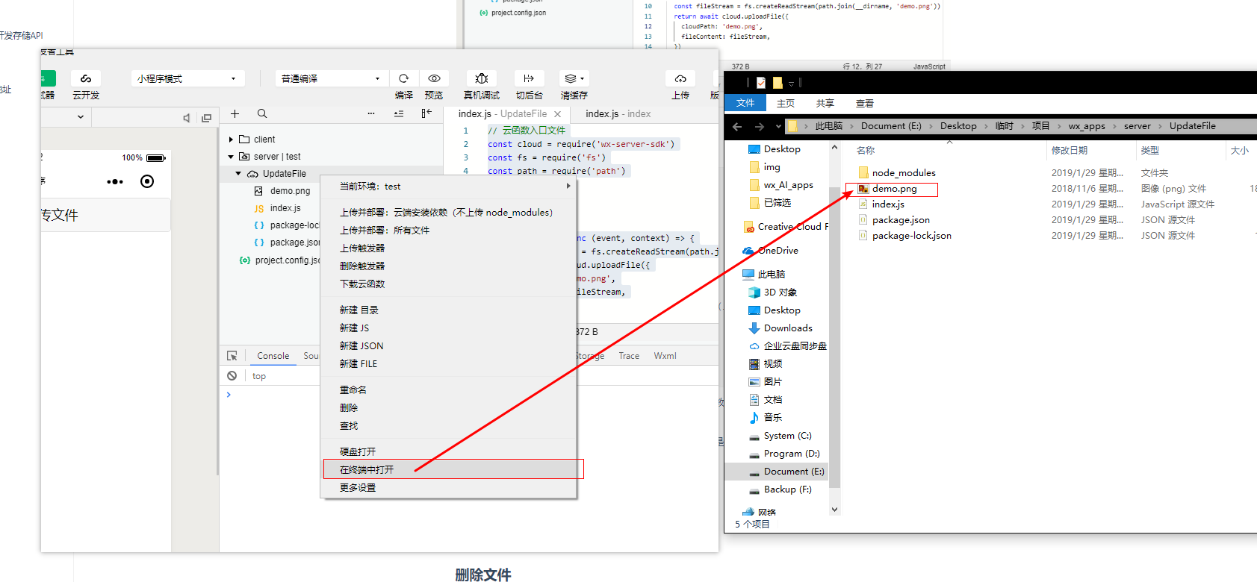Toggle the simulator mute speaker icon
This screenshot has width=1257, height=582.
(x=187, y=118)
